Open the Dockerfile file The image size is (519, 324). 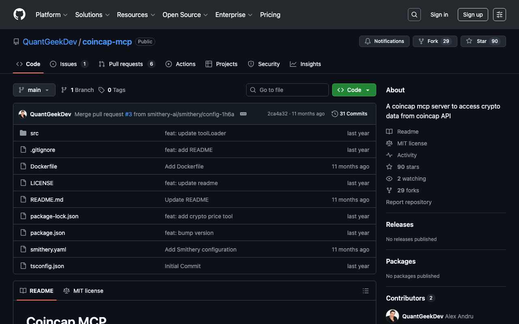[44, 166]
